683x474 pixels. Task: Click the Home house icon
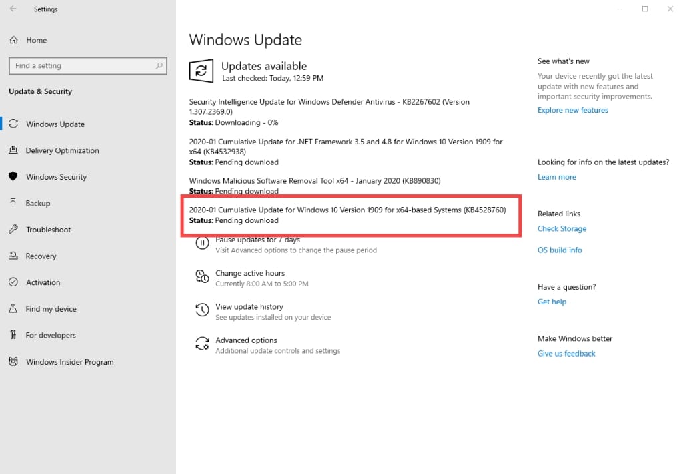tap(13, 40)
